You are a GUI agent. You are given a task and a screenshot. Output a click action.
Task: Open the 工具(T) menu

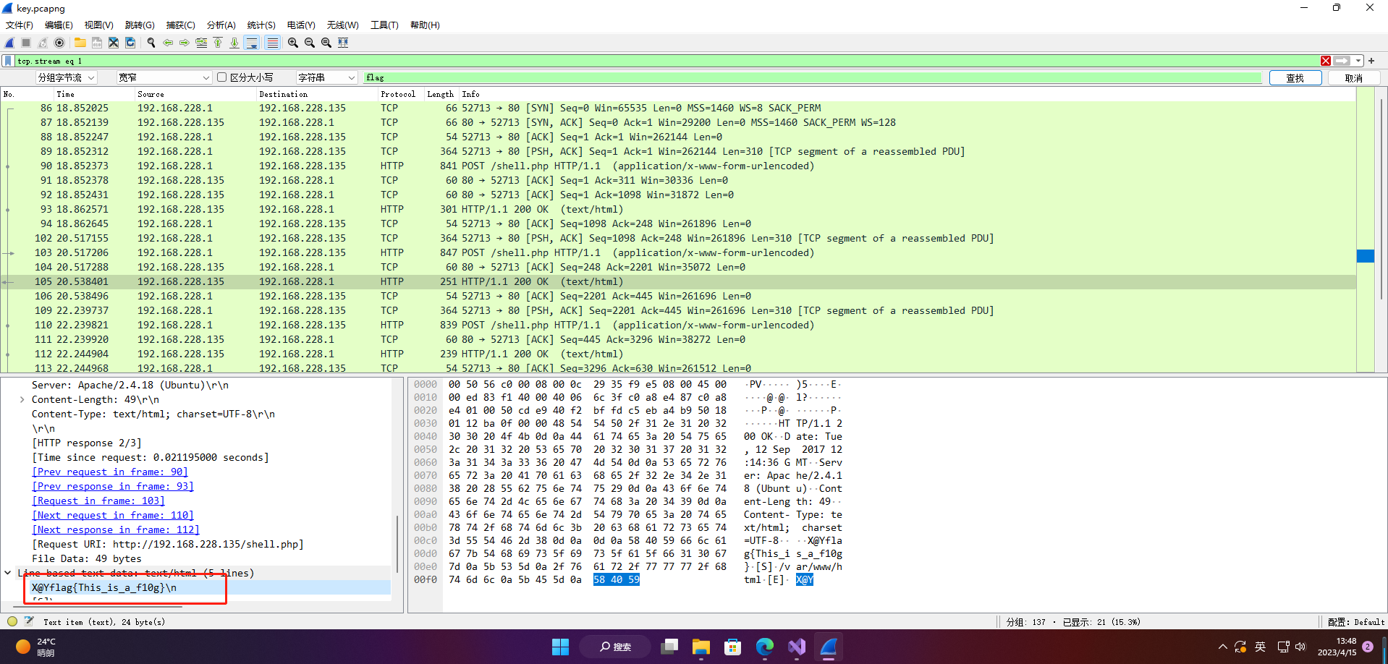pos(384,25)
